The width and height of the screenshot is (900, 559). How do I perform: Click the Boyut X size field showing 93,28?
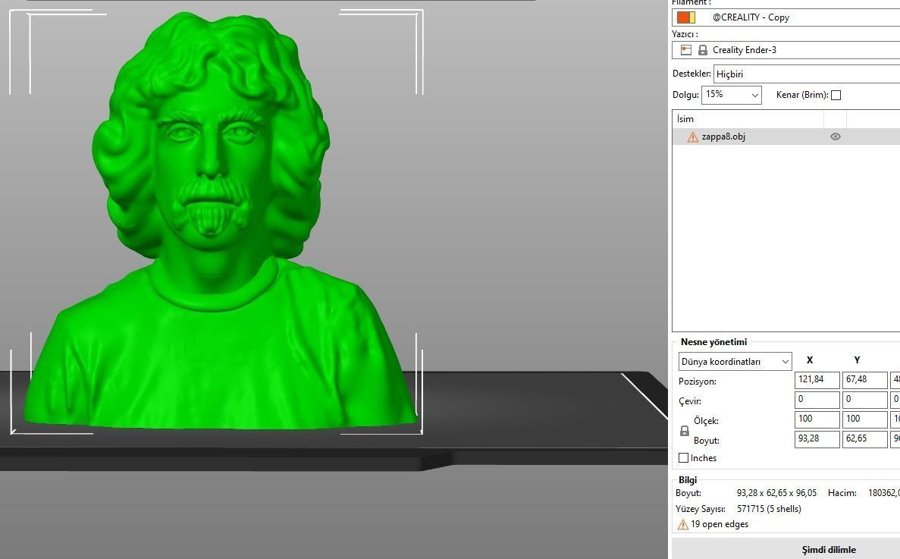817,439
